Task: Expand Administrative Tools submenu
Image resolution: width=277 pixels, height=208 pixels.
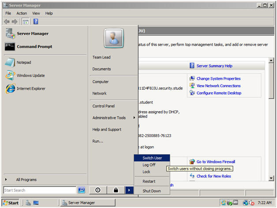Action: (x=113, y=118)
